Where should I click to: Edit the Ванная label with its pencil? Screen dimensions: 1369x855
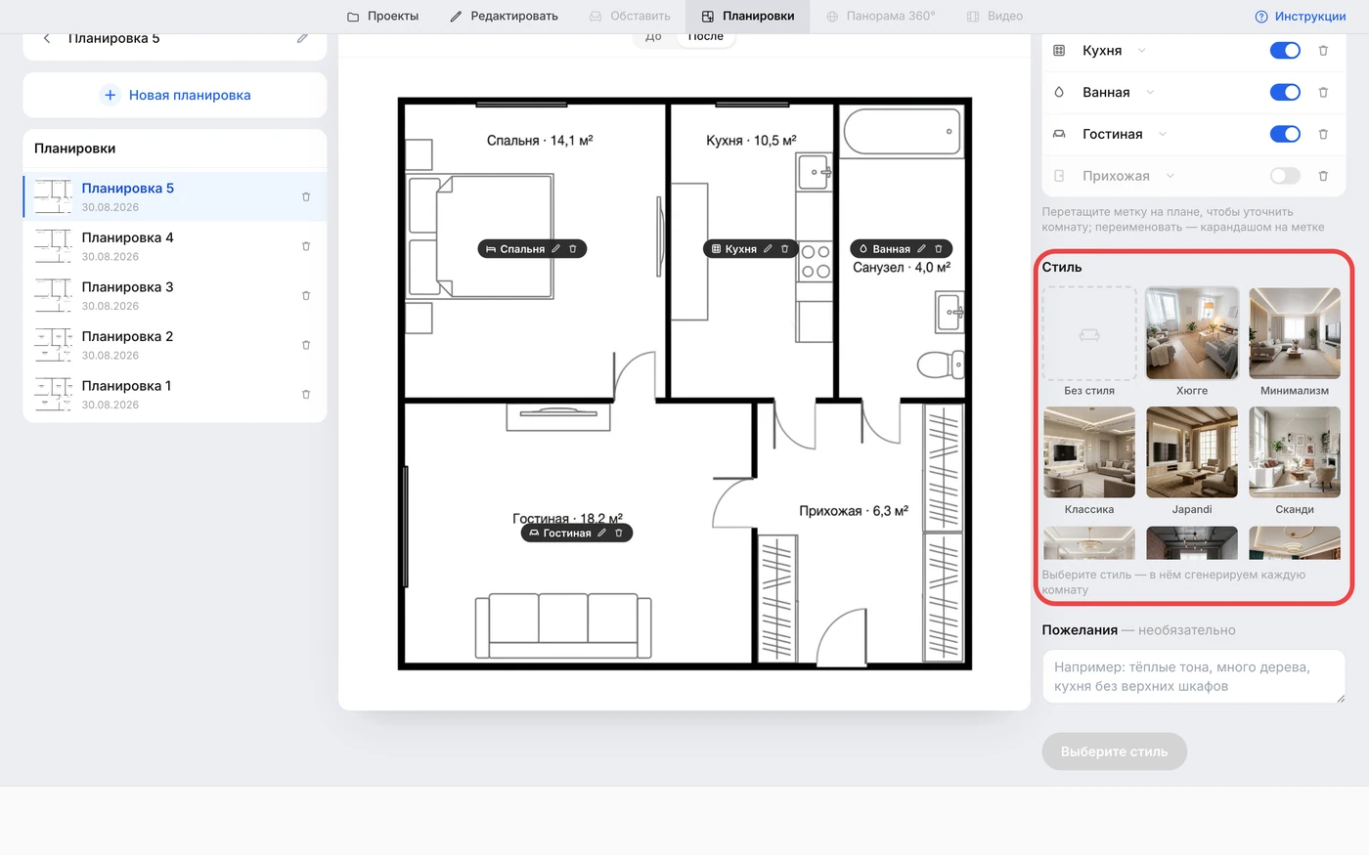point(921,249)
